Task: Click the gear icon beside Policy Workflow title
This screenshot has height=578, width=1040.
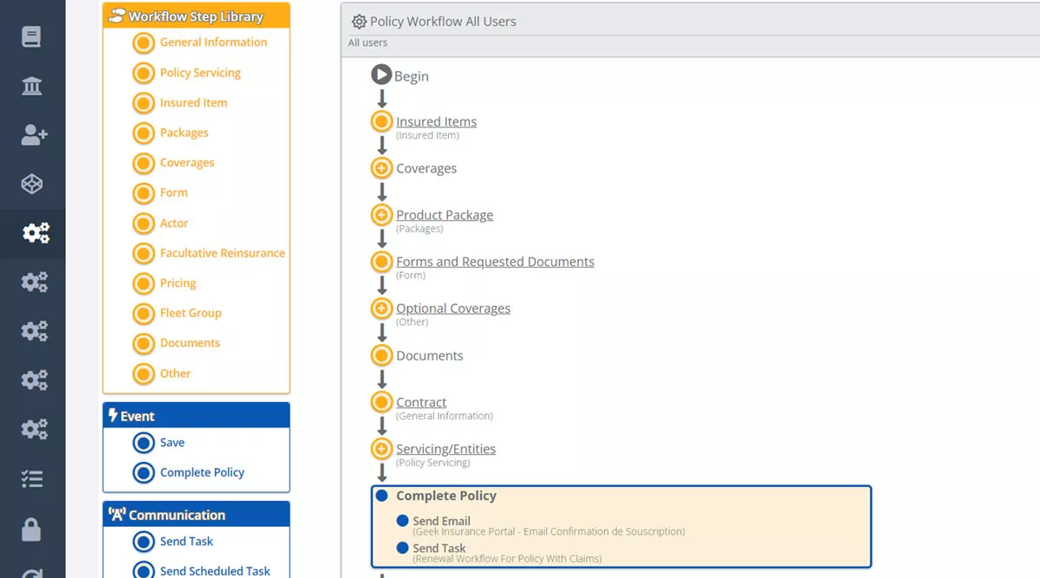Action: 359,22
